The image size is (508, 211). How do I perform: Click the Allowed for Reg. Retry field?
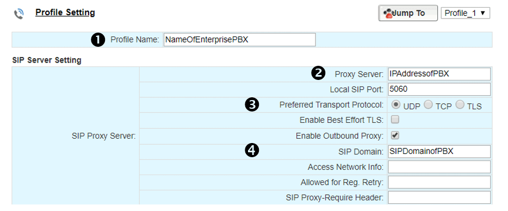439,182
